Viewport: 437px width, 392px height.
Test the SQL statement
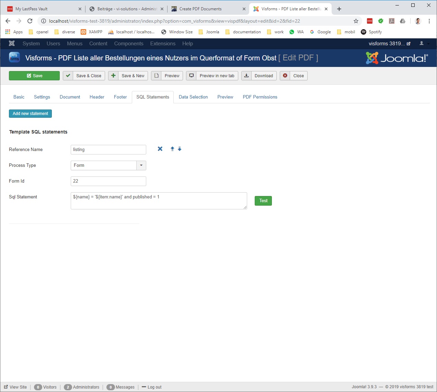(x=263, y=201)
